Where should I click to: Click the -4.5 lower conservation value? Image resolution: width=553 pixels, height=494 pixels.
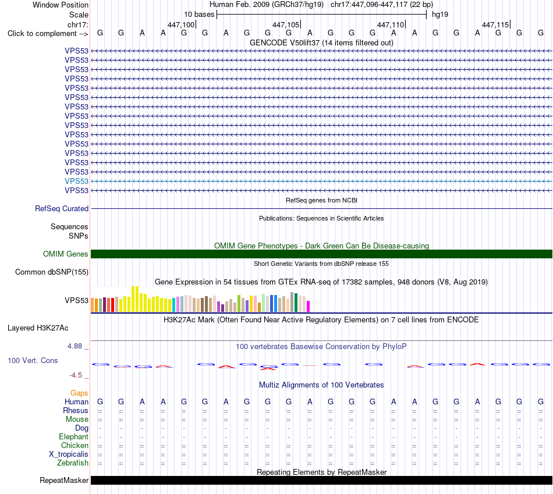[x=76, y=375]
